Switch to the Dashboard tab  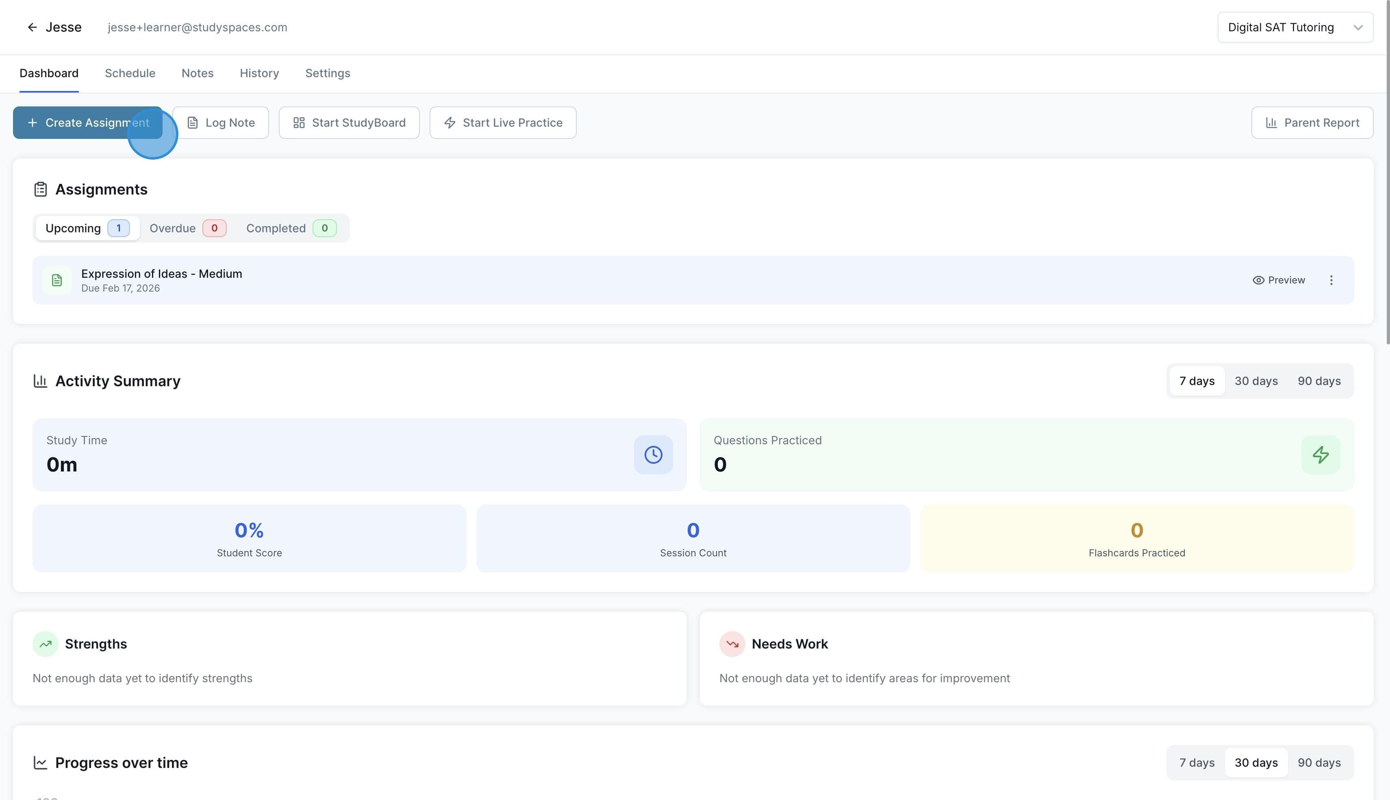click(x=49, y=74)
